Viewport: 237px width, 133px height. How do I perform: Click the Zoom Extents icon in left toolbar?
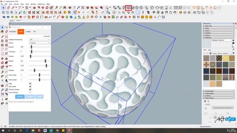coord(2,94)
